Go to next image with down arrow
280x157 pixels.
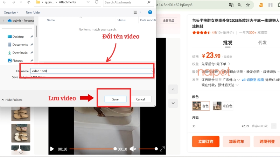173,103
